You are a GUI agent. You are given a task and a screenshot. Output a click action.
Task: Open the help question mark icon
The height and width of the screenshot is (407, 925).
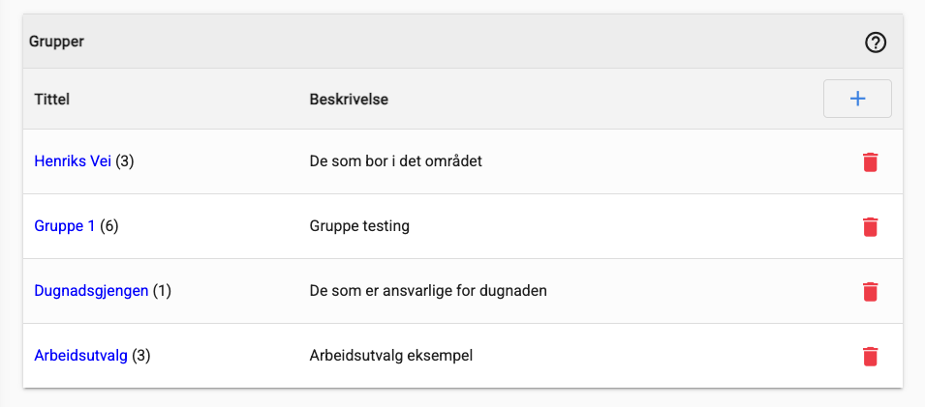pos(876,43)
